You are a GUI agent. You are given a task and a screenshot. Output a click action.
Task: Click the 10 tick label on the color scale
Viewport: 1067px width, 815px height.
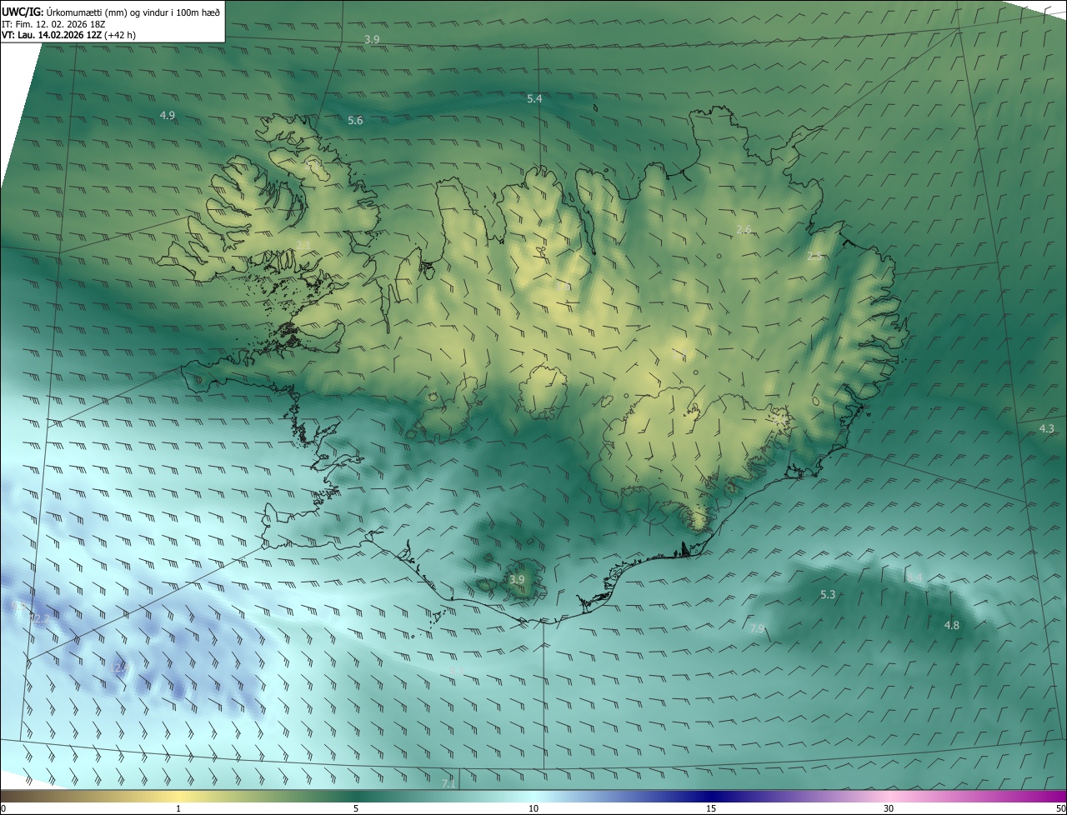coord(533,808)
